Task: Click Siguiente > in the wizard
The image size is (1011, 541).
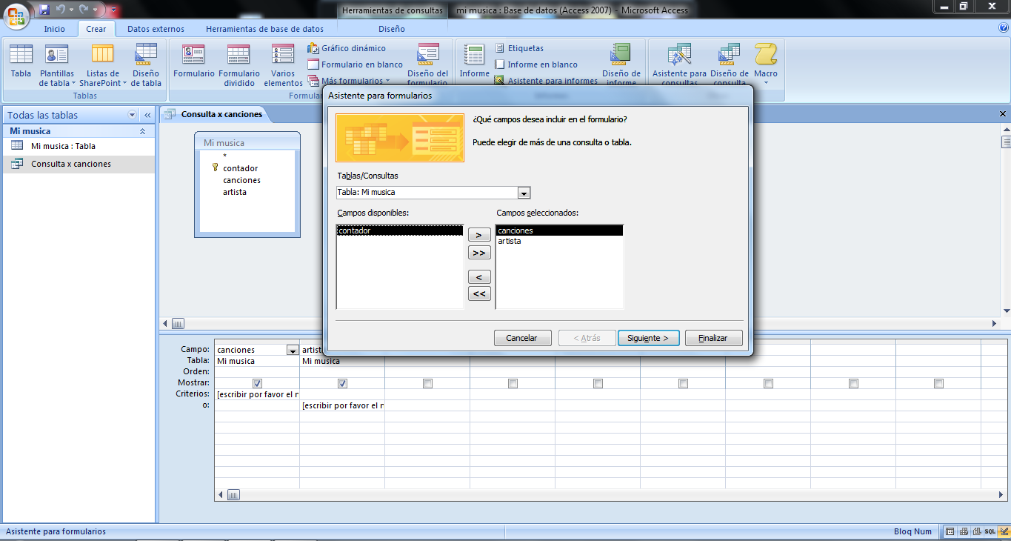Action: click(x=647, y=338)
